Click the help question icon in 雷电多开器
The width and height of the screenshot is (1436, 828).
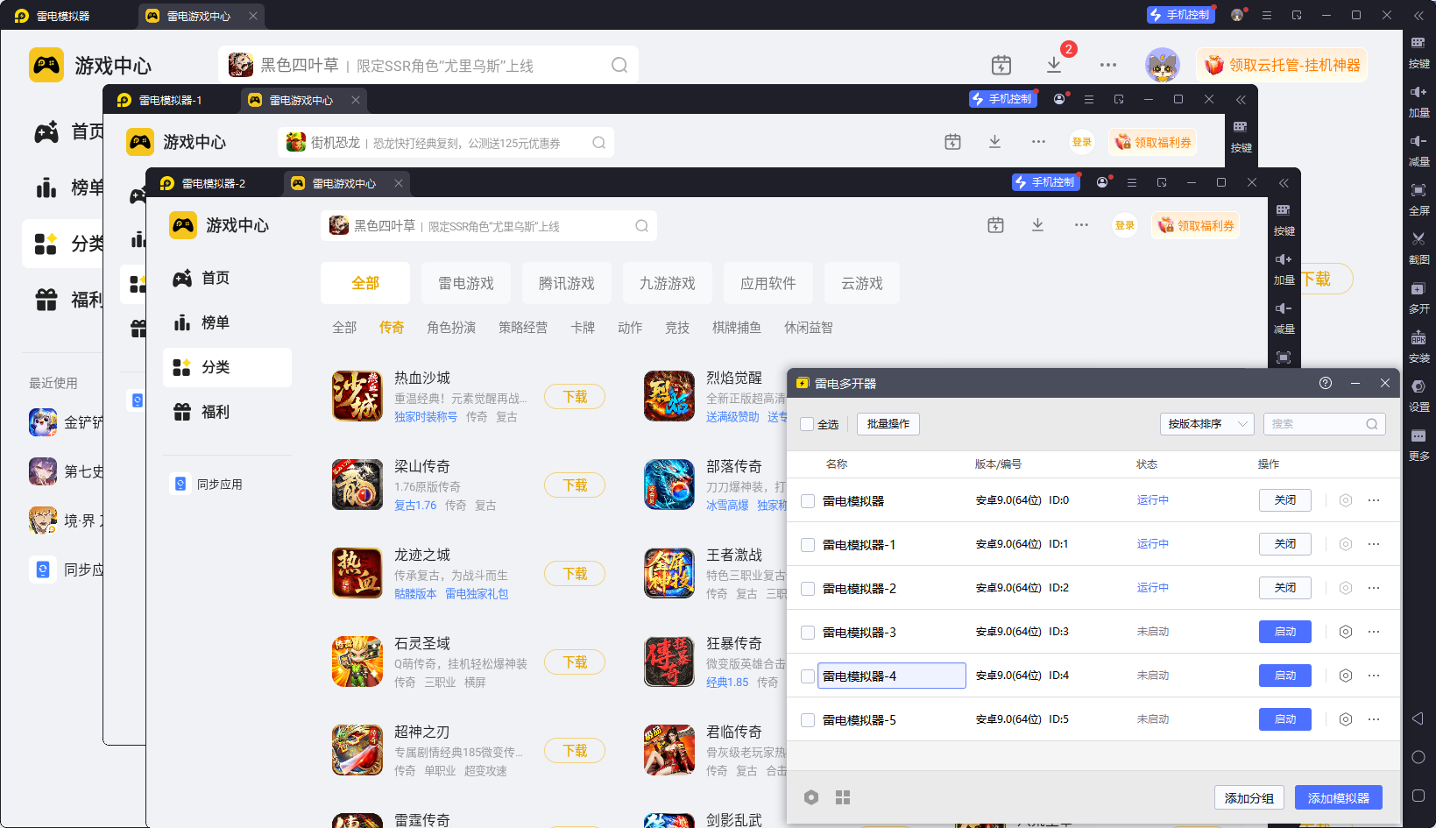1326,383
